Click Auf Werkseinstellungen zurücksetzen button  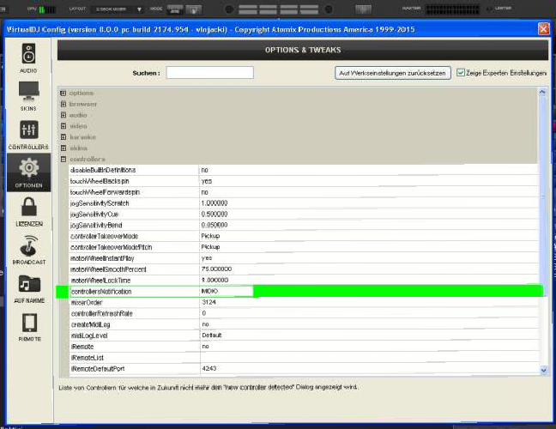tap(392, 73)
